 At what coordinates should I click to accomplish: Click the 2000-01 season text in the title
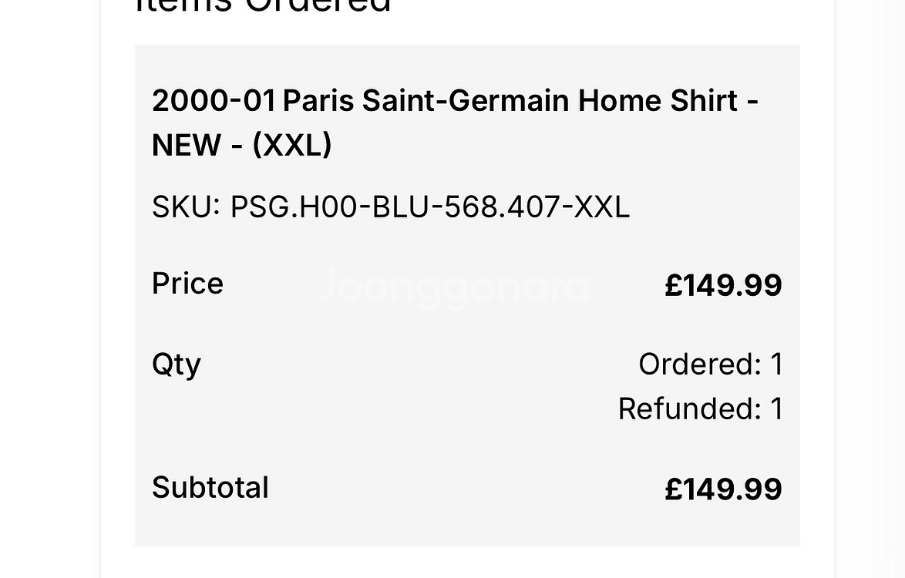tap(213, 101)
